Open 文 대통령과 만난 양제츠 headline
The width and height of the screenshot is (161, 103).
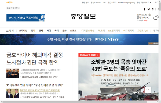pyautogui.click(x=35, y=85)
